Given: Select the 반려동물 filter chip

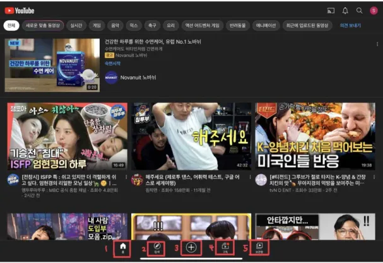Looking at the screenshot, I should [237, 25].
